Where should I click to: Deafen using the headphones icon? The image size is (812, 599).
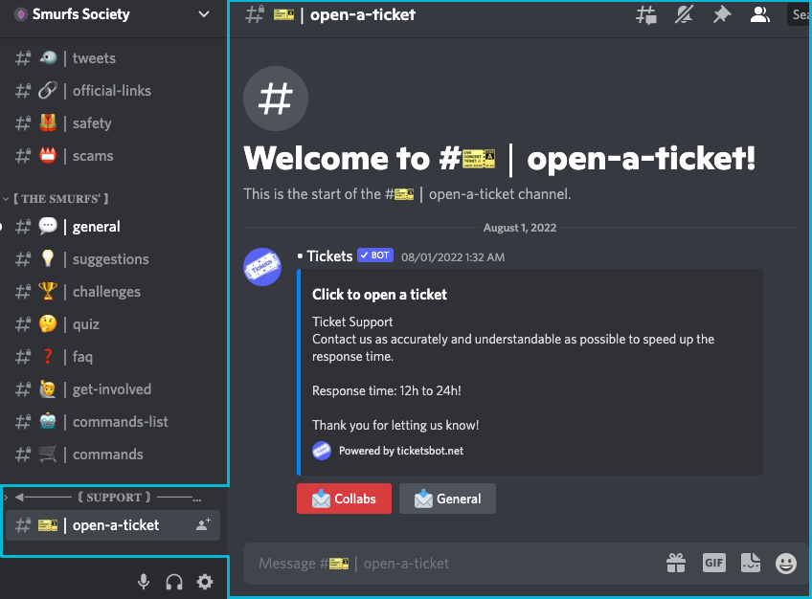(174, 581)
